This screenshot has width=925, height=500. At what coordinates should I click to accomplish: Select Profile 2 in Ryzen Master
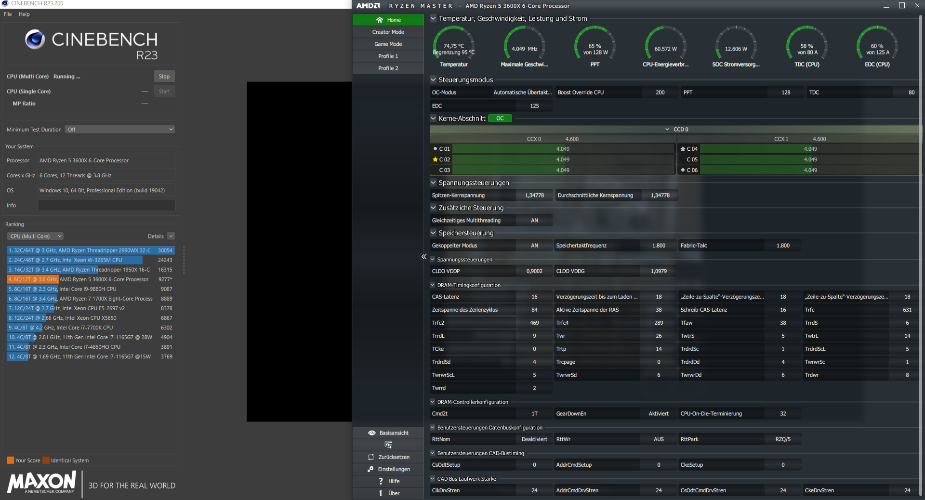click(388, 68)
